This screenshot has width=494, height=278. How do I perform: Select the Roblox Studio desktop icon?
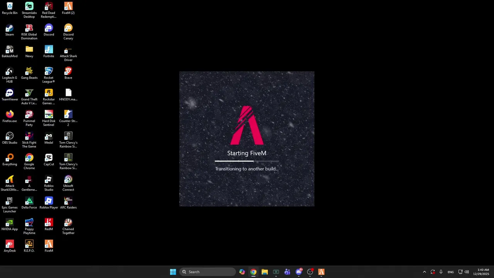point(49,183)
